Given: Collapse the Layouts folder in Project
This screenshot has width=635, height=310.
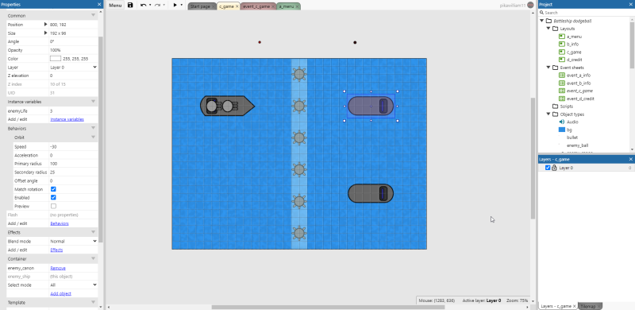Looking at the screenshot, I should pyautogui.click(x=548, y=29).
